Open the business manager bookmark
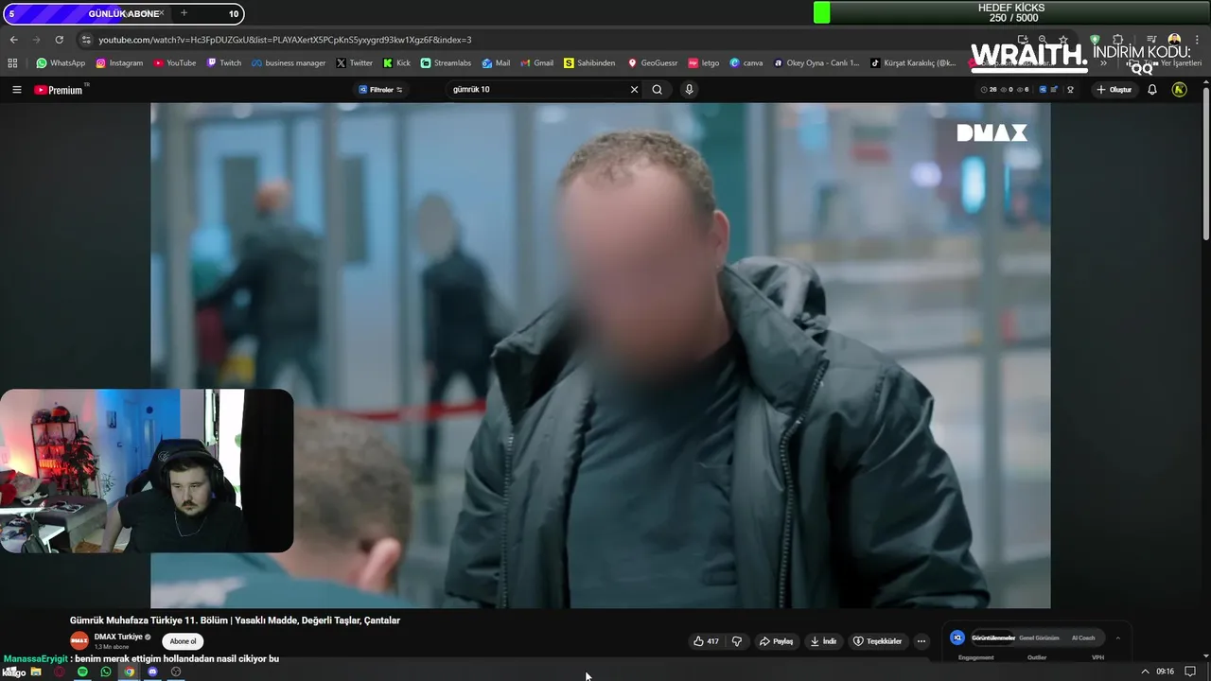Image resolution: width=1211 pixels, height=681 pixels. coord(289,63)
